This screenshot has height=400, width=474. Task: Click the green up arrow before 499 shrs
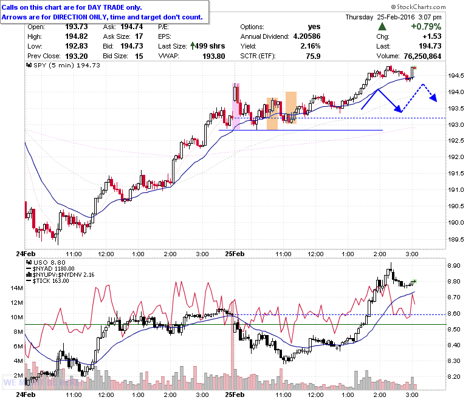[x=193, y=46]
